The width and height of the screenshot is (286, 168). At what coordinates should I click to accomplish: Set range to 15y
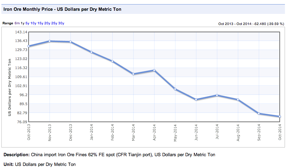pyautogui.click(x=40, y=23)
